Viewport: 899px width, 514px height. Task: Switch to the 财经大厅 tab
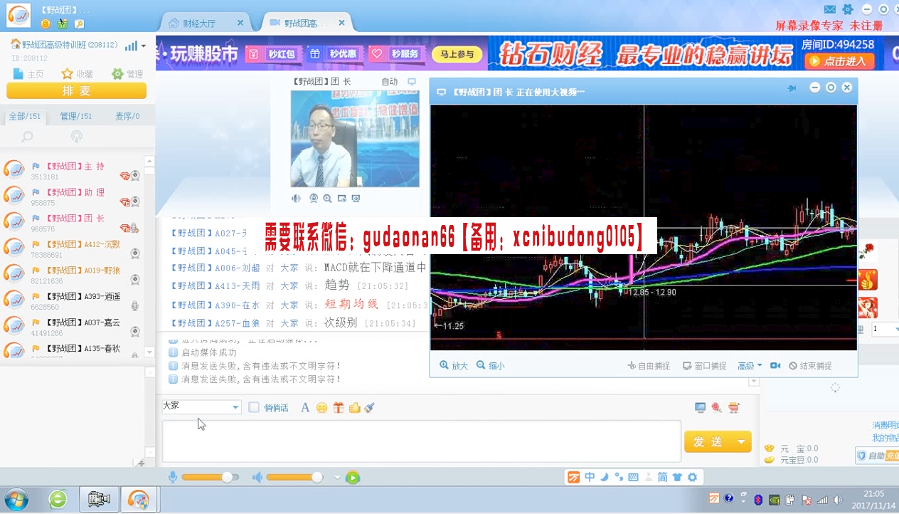click(199, 23)
